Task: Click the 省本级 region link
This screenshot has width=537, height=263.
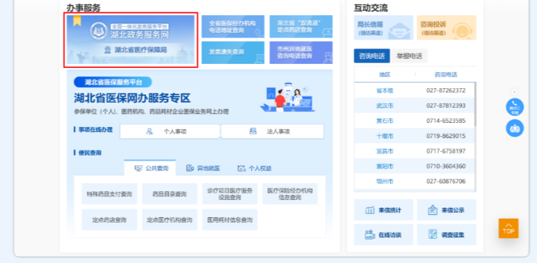Action: point(385,90)
